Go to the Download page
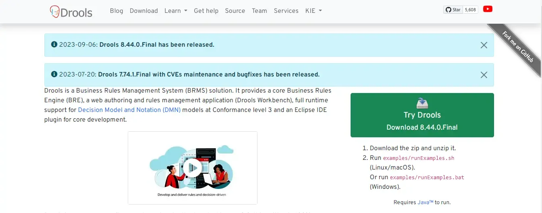Image resolution: width=542 pixels, height=213 pixels. pyautogui.click(x=144, y=11)
